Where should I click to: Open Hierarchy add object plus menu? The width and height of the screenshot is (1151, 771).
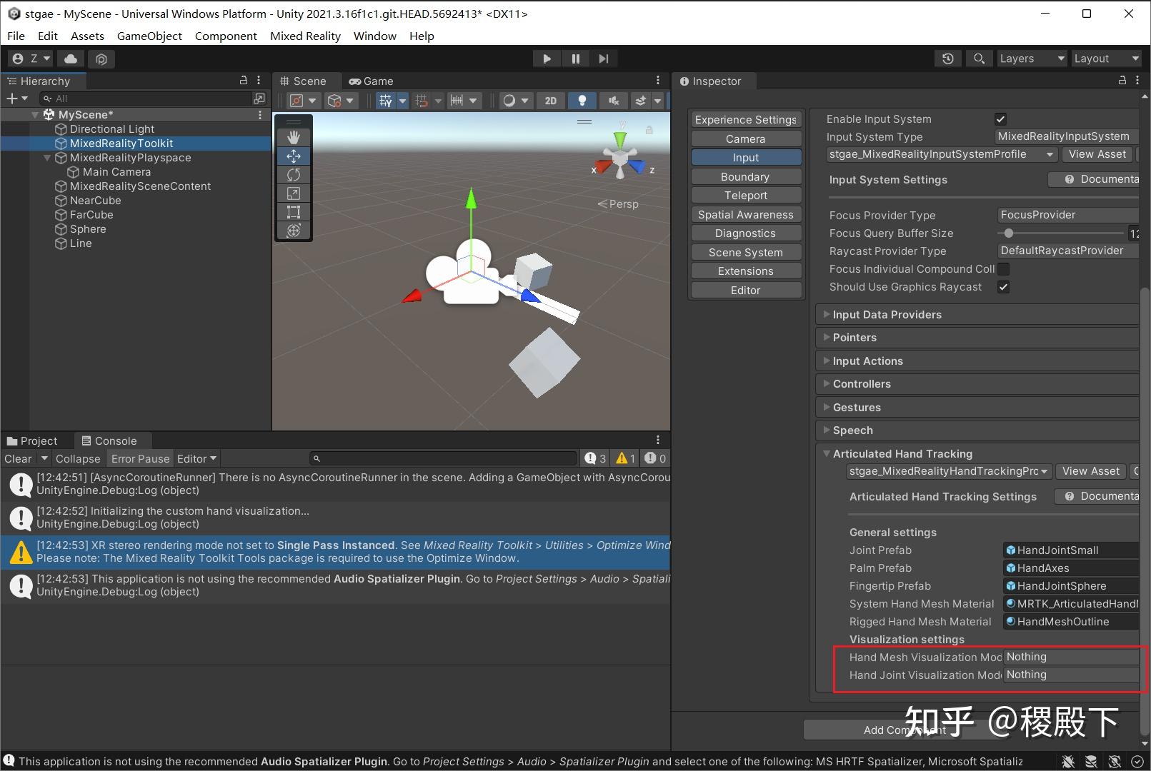click(16, 99)
